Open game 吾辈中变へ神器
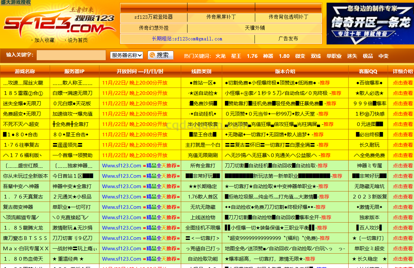414x268 pixels. tap(21, 186)
